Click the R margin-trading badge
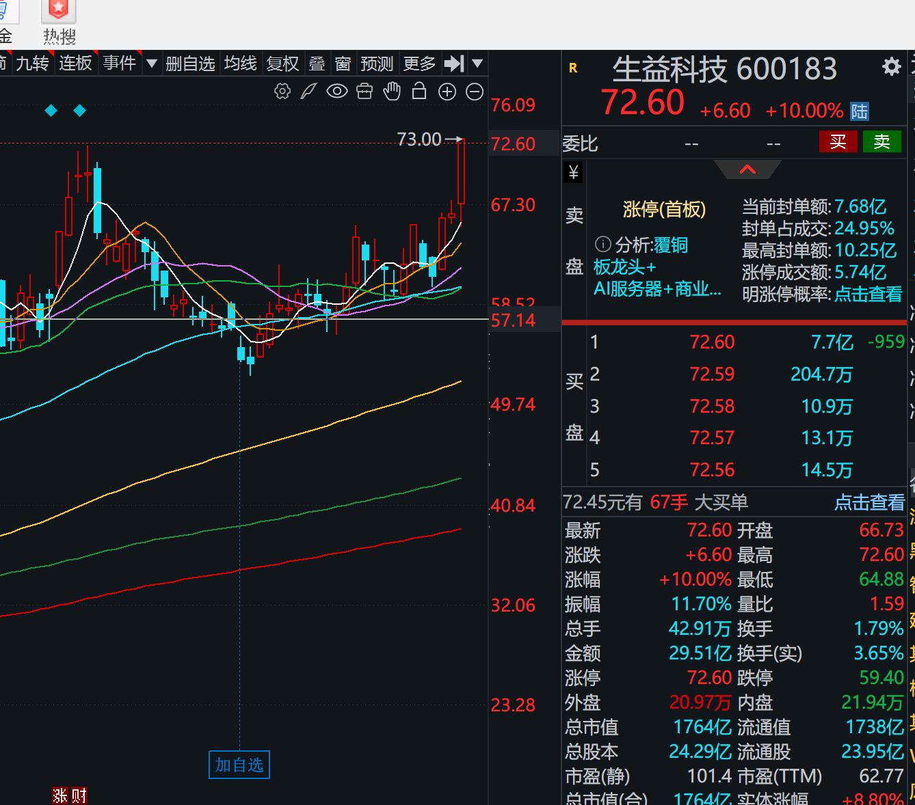Viewport: 915px width, 805px height. point(573,68)
